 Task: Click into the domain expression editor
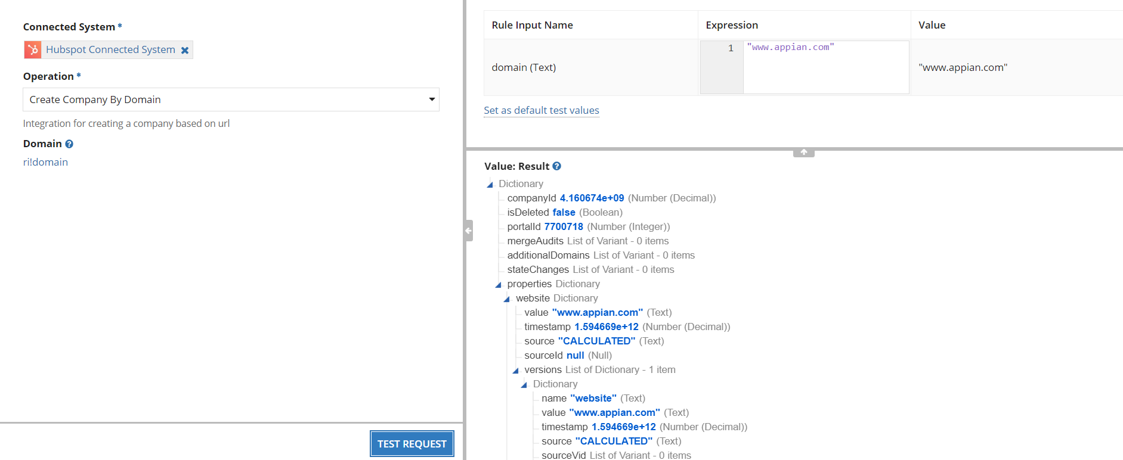click(825, 67)
